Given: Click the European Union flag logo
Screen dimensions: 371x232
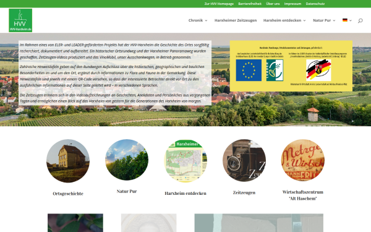Looking at the screenshot, I should pyautogui.click(x=249, y=70).
